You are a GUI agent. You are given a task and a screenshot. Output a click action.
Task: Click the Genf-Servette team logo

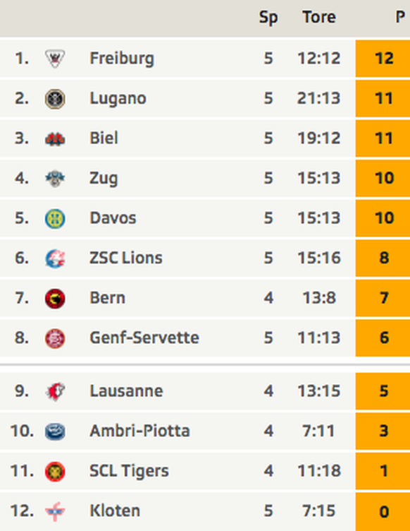(55, 338)
